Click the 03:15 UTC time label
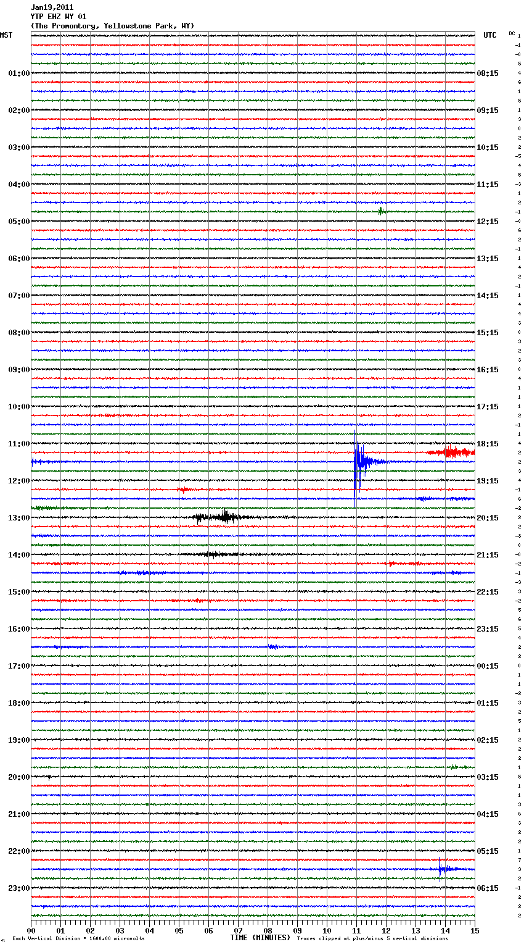Screen dimensions: 524x947 tap(487, 777)
